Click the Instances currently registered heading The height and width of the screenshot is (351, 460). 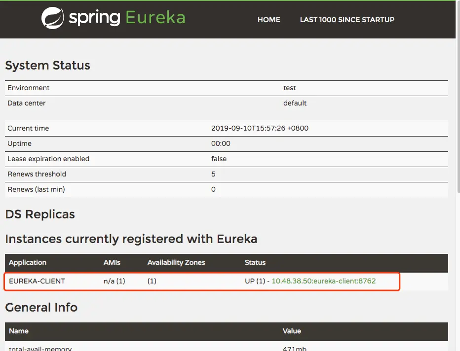131,239
